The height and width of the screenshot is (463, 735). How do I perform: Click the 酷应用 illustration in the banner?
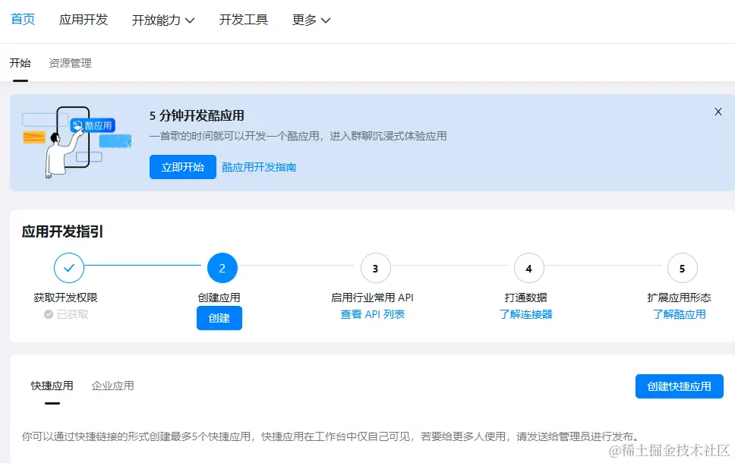pyautogui.click(x=77, y=142)
